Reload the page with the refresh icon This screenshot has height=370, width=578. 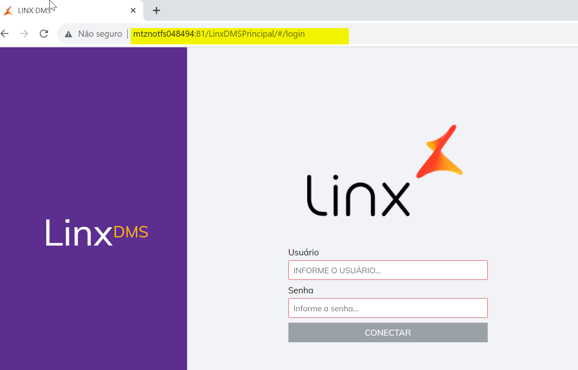44,34
